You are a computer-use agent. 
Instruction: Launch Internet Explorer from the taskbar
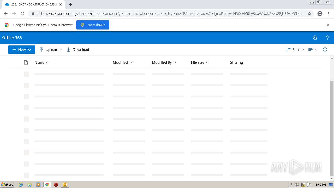pyautogui.click(x=21, y=185)
